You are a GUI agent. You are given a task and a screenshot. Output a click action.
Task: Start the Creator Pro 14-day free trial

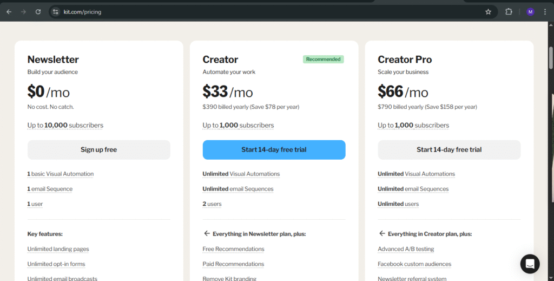449,149
